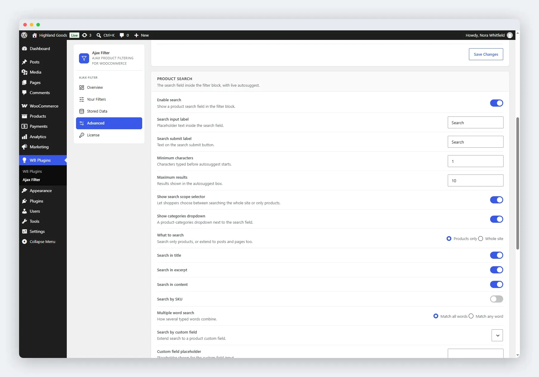Select the Products only radio option
The width and height of the screenshot is (539, 377).
(449, 239)
